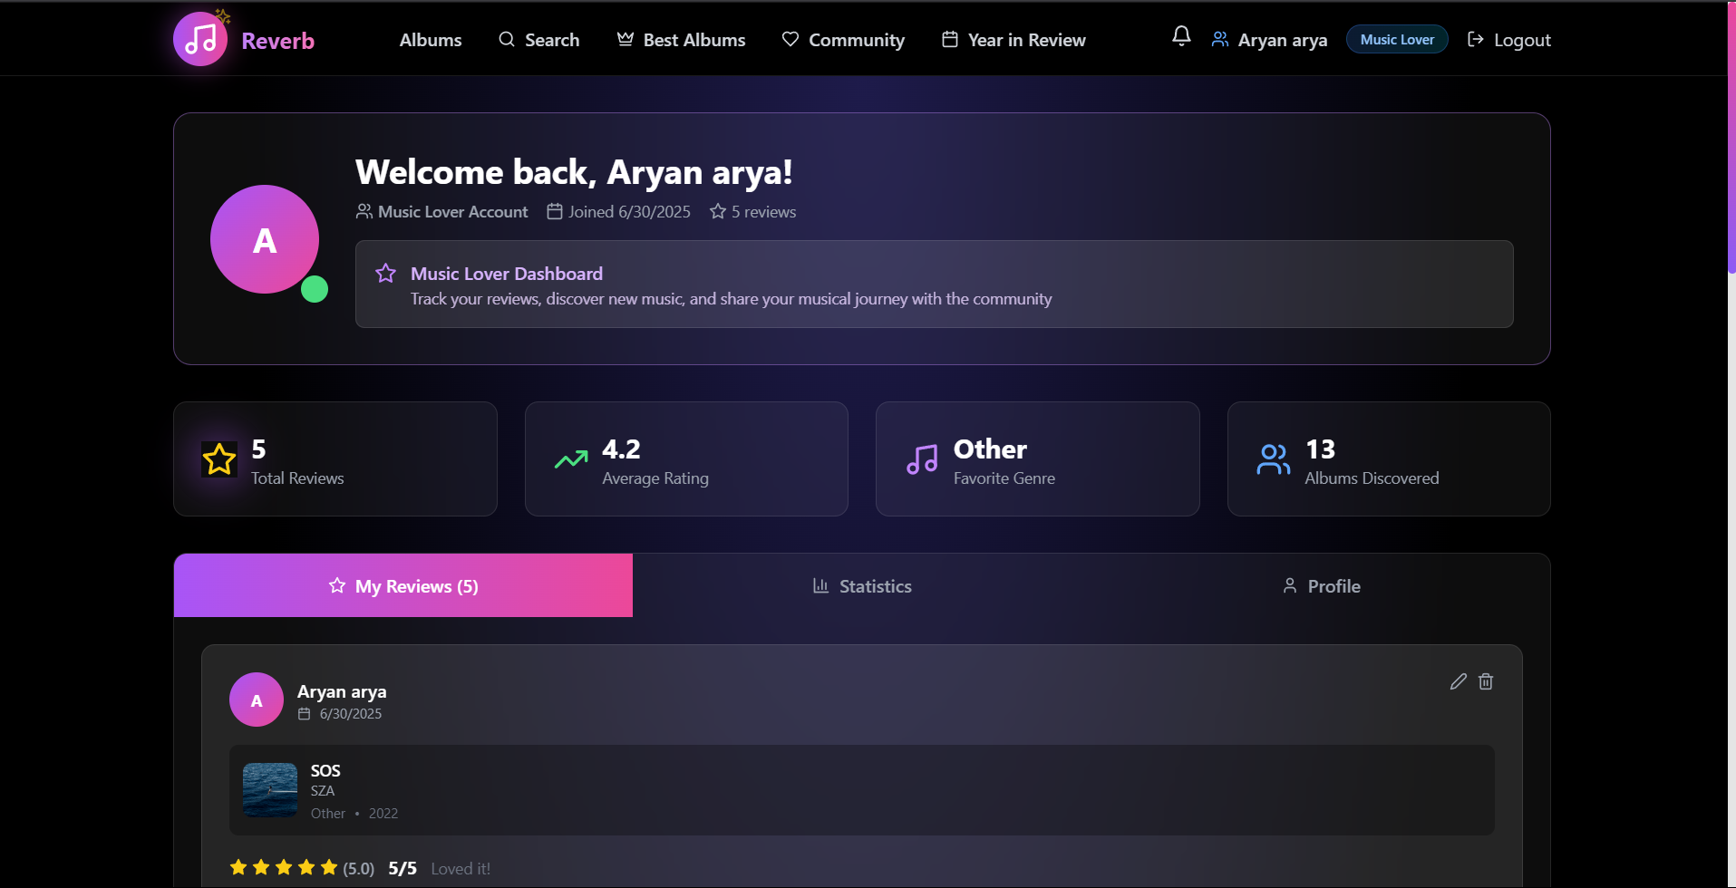Edit the SOS review with pencil icon

coord(1459,681)
